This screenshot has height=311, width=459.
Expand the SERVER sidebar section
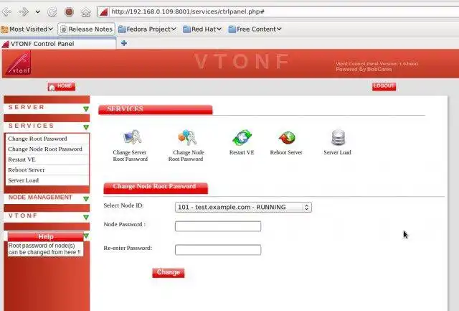(x=86, y=108)
